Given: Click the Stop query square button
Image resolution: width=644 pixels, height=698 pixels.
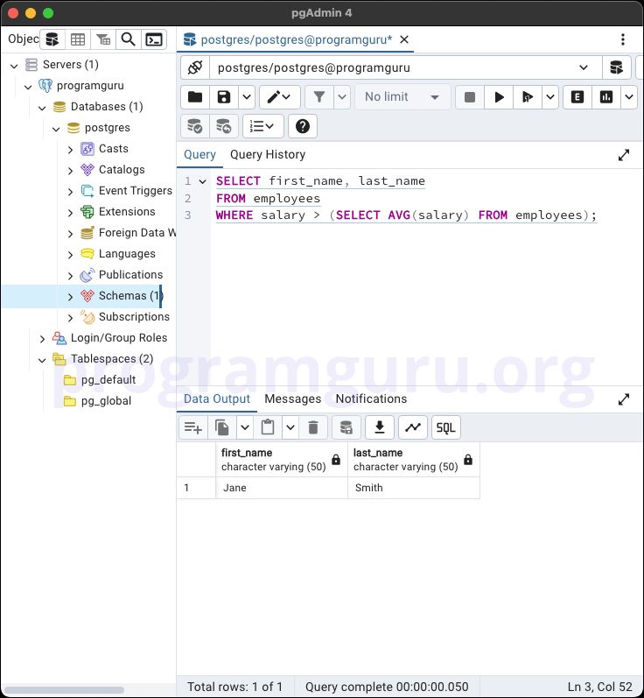Looking at the screenshot, I should click(470, 97).
